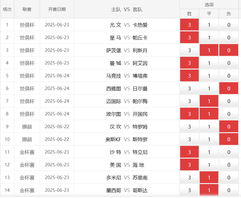Toggle loss option 0 for 皇马 VS 帕丘卡
Image resolution: width=241 pixels, height=198 pixels.
(229, 38)
